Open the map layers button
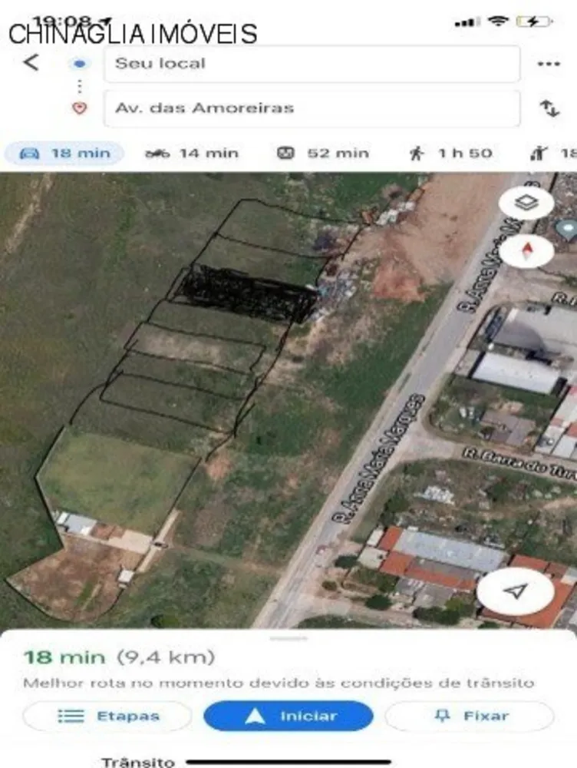 (x=526, y=202)
